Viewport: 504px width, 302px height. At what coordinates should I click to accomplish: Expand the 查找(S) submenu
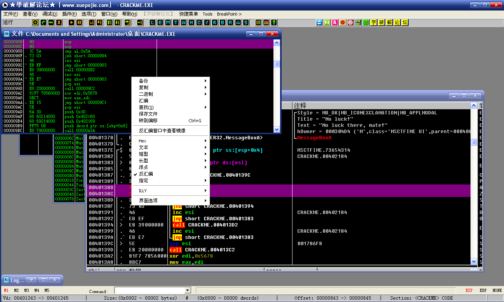tap(171, 107)
